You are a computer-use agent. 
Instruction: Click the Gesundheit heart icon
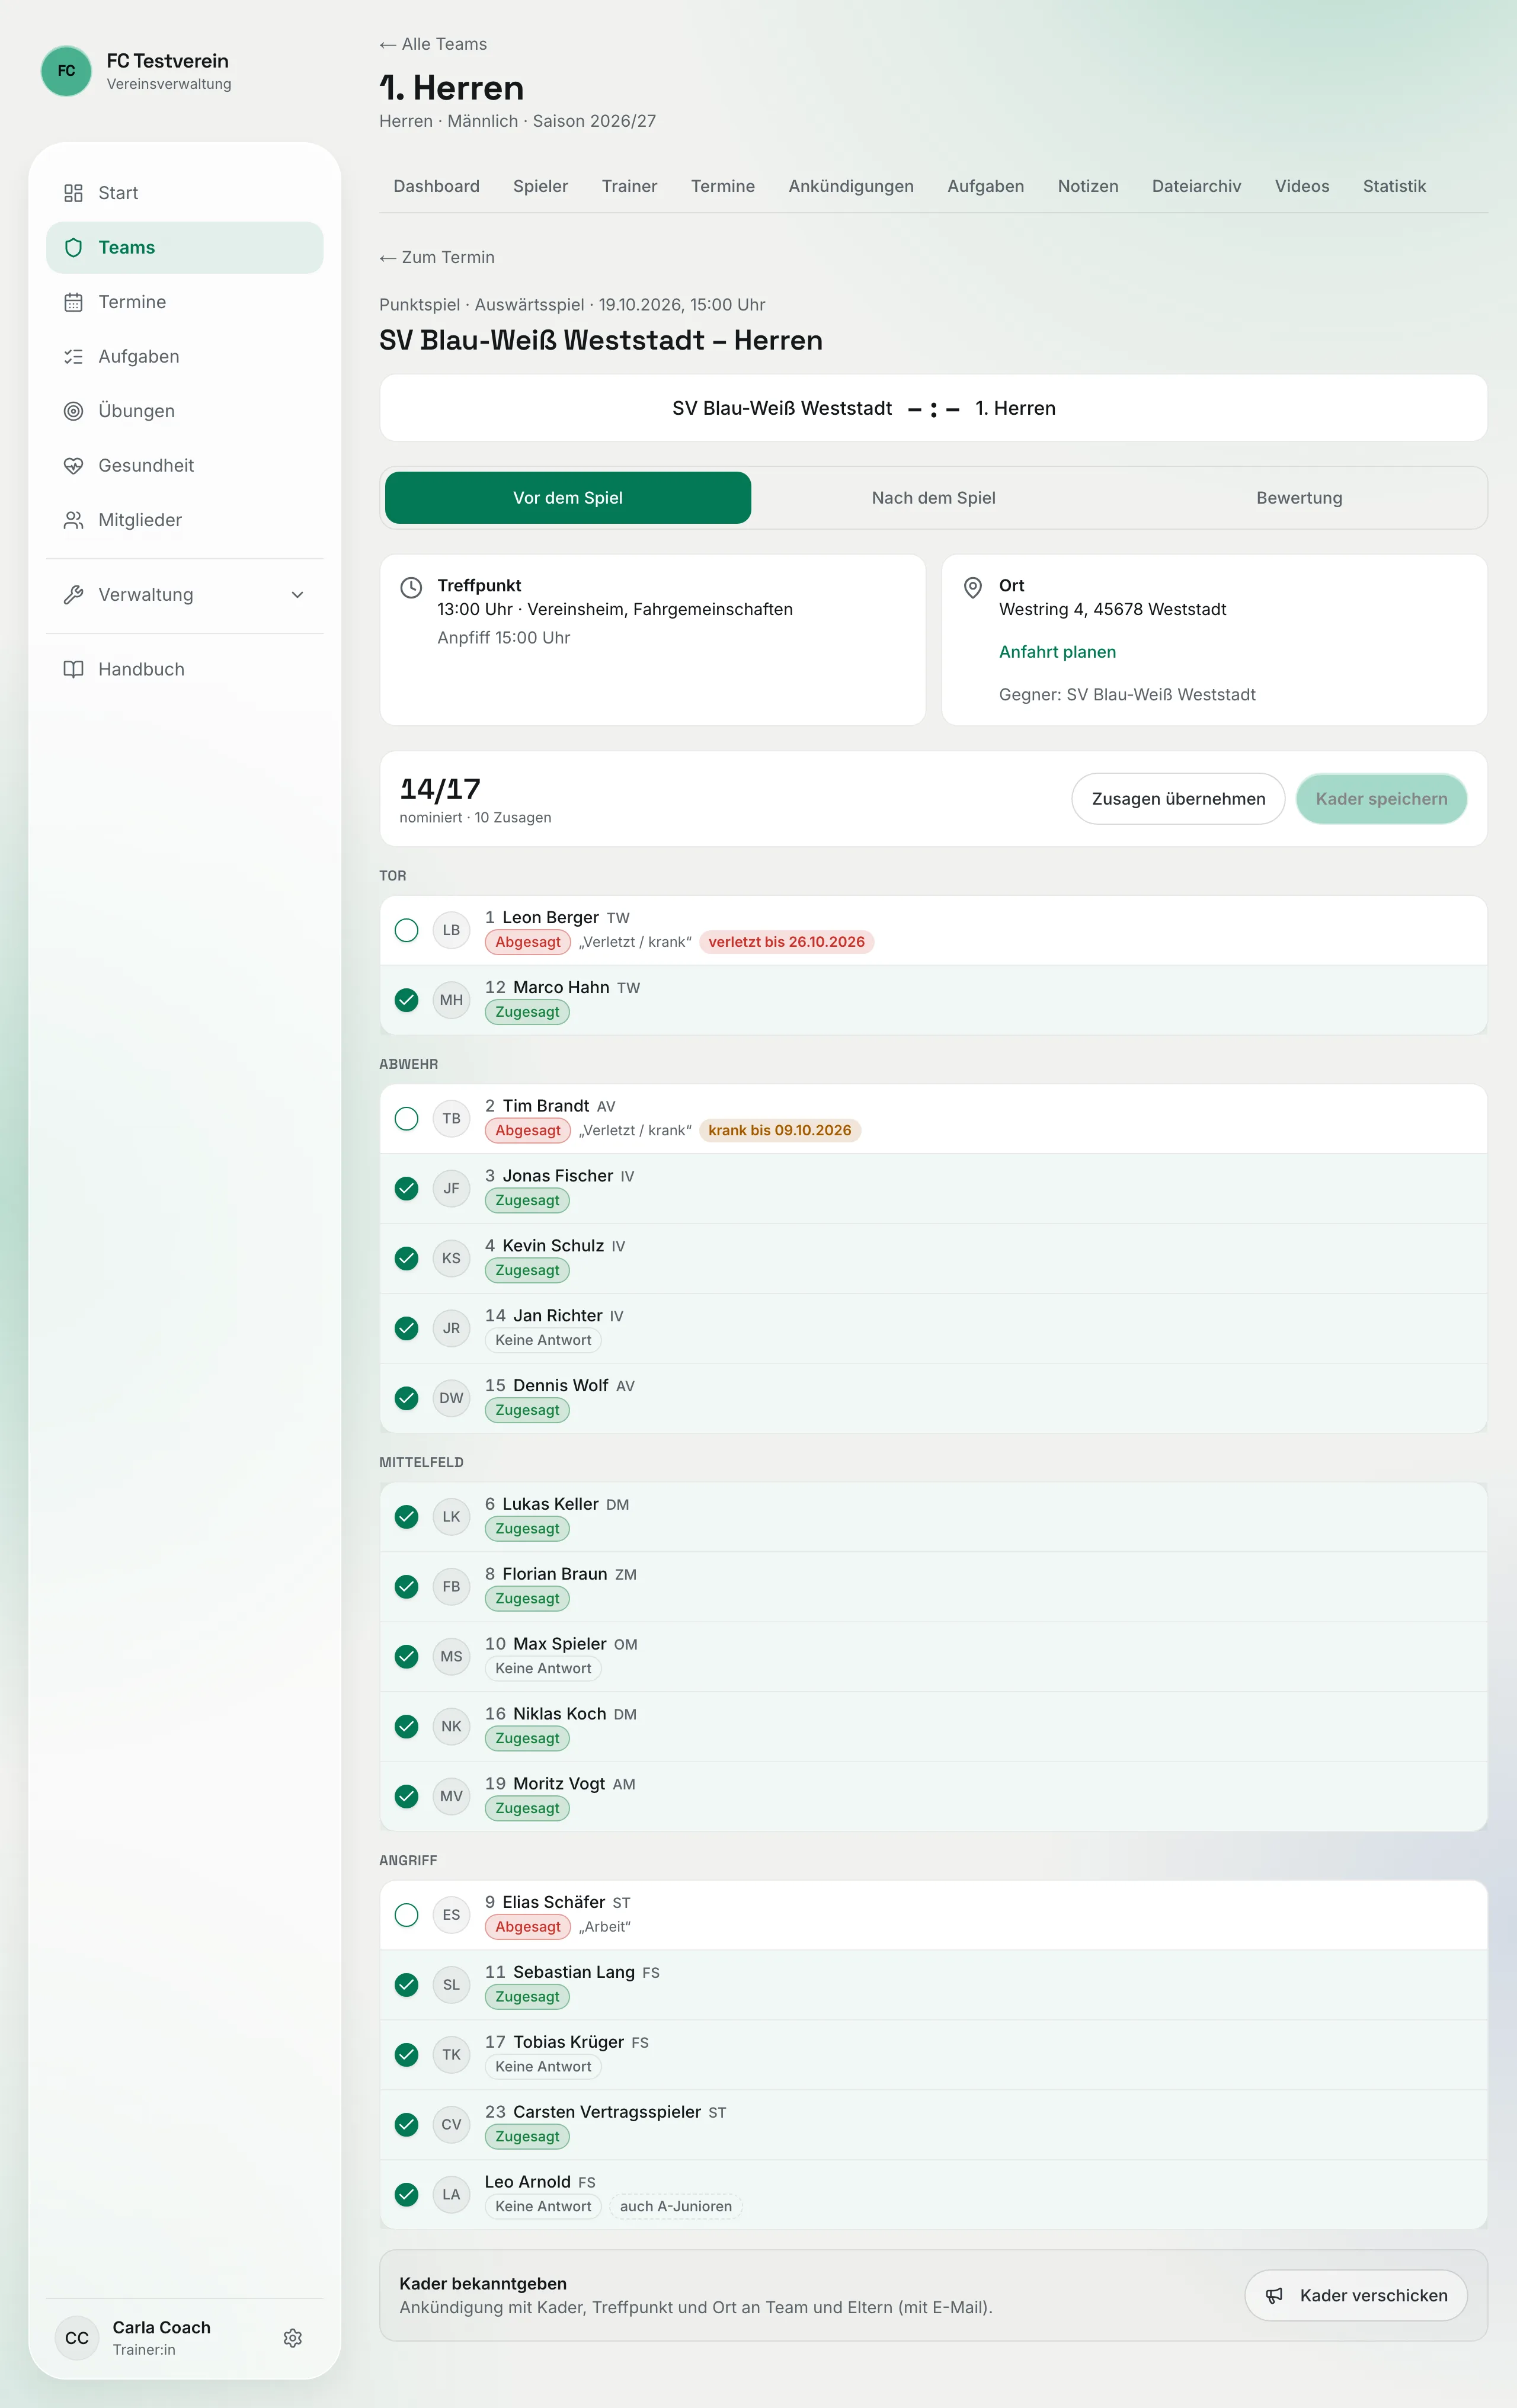(x=73, y=465)
